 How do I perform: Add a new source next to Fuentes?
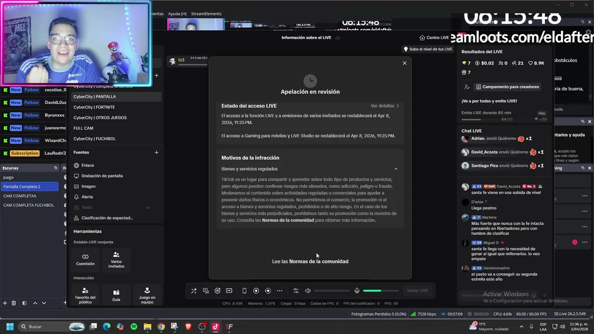156,152
